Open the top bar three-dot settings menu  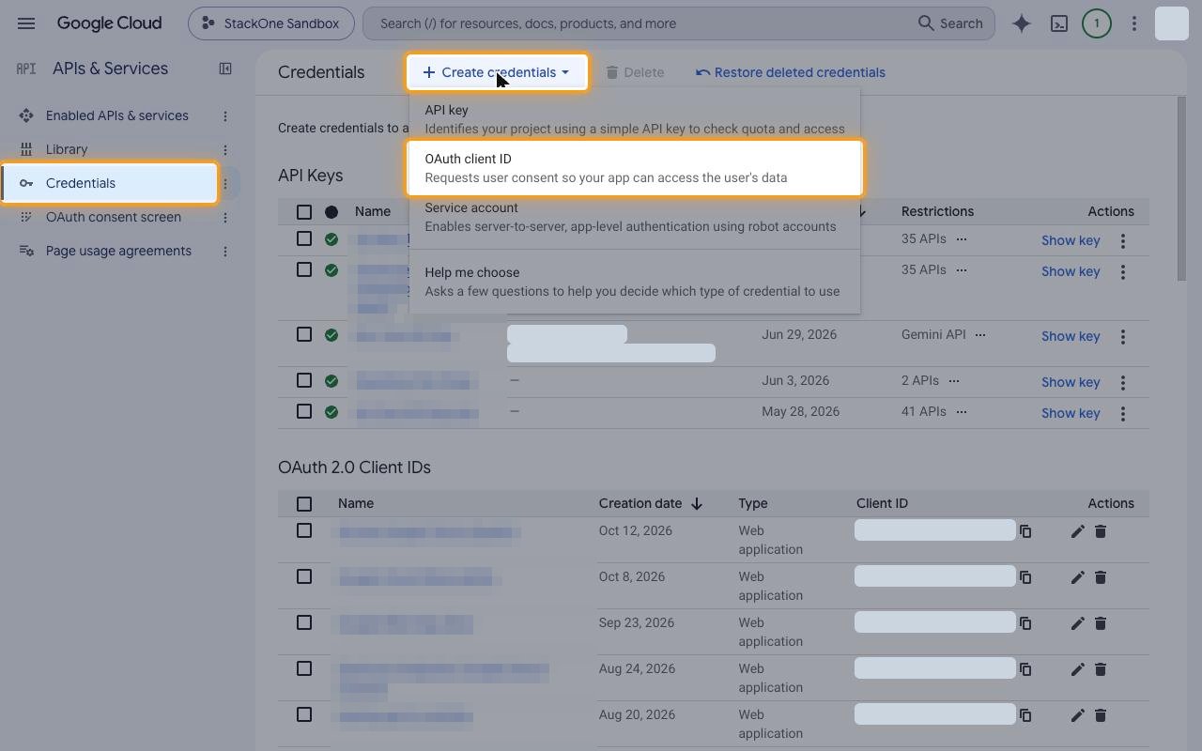point(1134,23)
